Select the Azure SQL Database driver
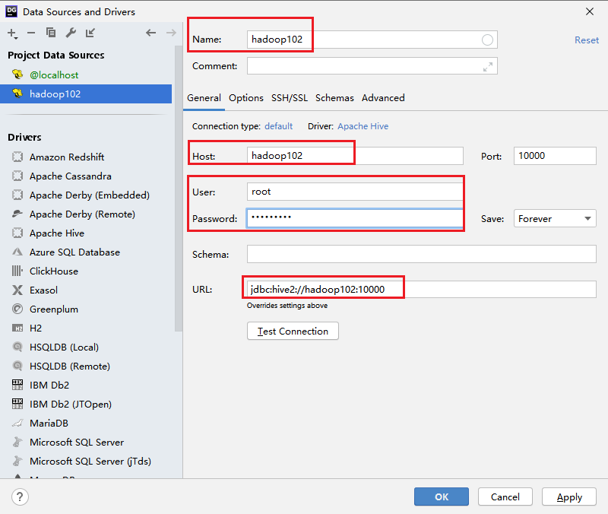608x514 pixels. click(x=86, y=252)
